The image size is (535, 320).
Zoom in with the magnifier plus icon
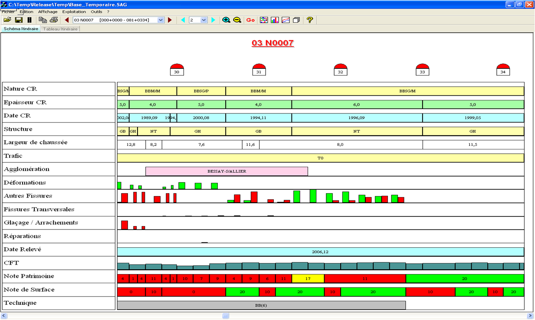click(226, 20)
